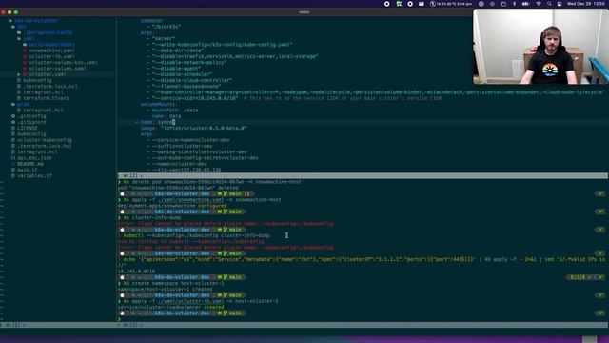Click the --tls-san argument line
This screenshot has height=343, width=609.
[184, 170]
